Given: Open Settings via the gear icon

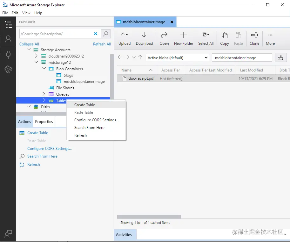Looking at the screenshot, I should (x=8, y=69).
